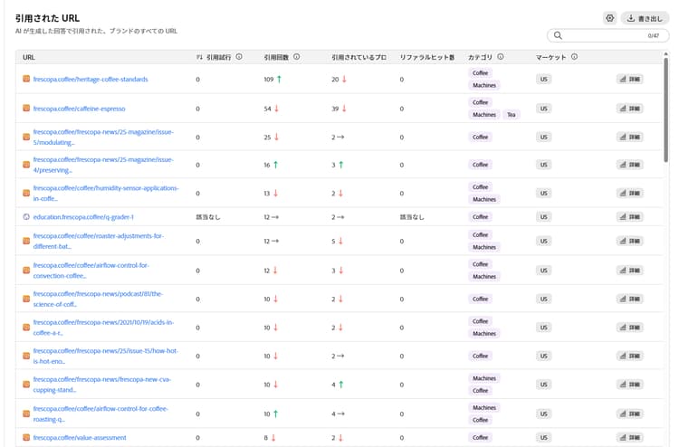Show info icon next to 引用回数
Viewport: 679px width, 447px height.
coord(297,57)
